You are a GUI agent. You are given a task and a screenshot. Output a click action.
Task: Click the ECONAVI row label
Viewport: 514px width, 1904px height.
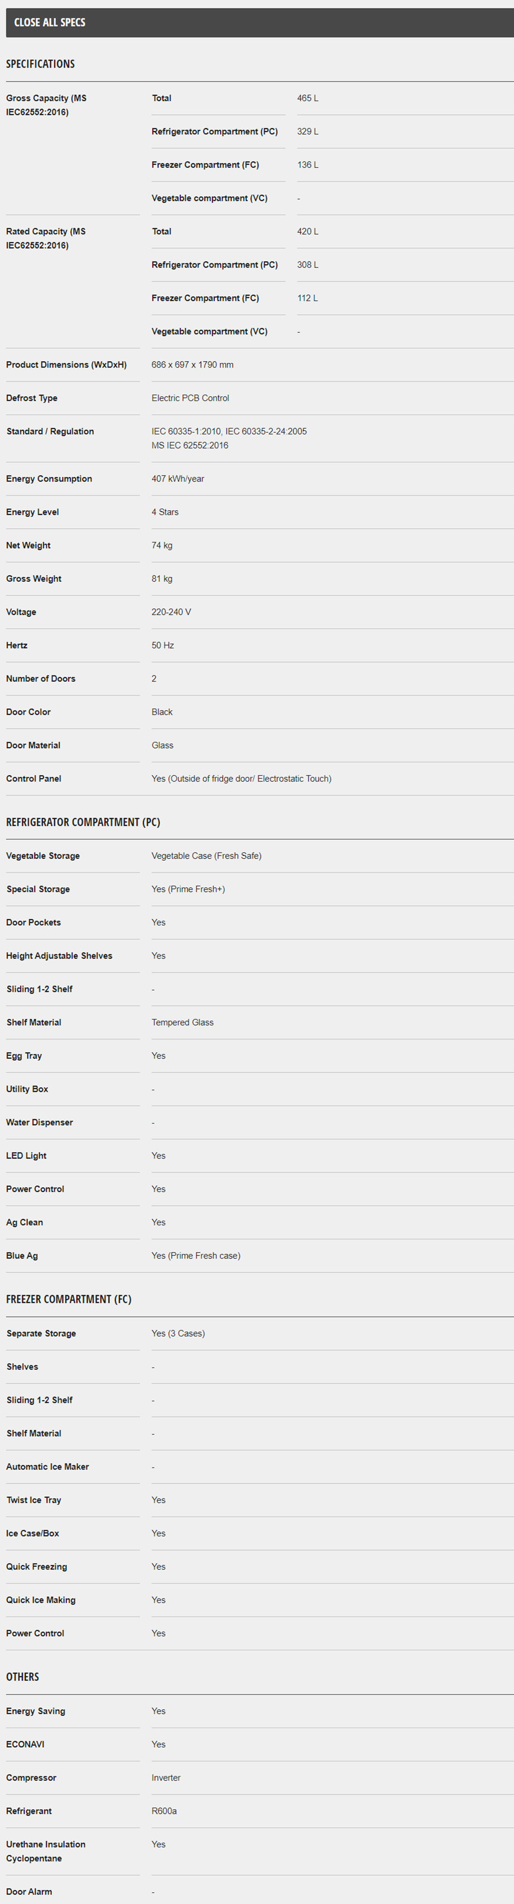pos(25,1745)
